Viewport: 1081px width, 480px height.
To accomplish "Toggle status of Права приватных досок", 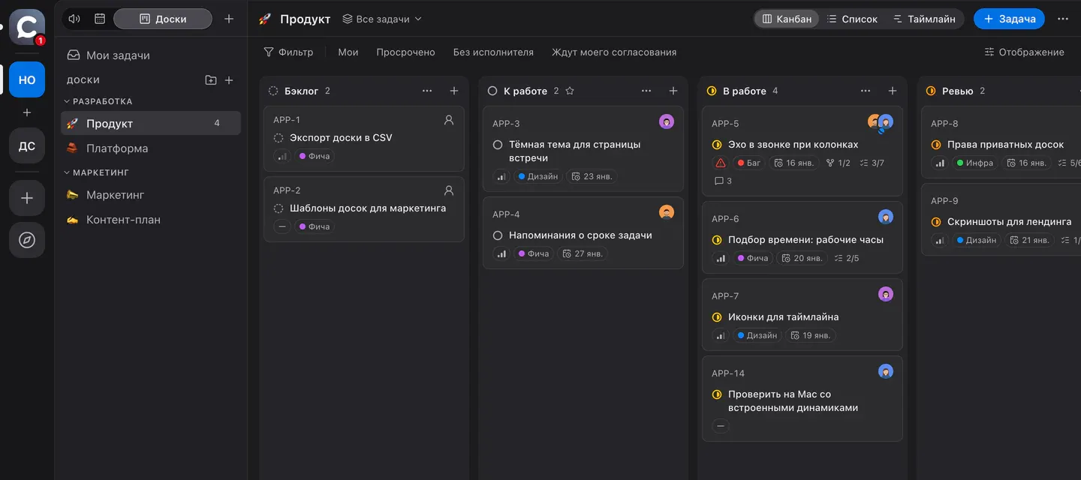I will pos(936,145).
